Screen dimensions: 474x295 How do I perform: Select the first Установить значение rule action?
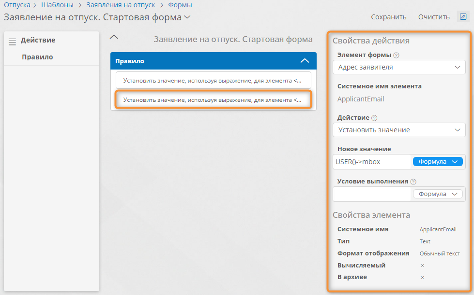point(214,81)
